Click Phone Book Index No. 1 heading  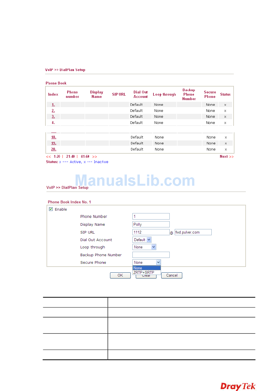[x=69, y=202]
